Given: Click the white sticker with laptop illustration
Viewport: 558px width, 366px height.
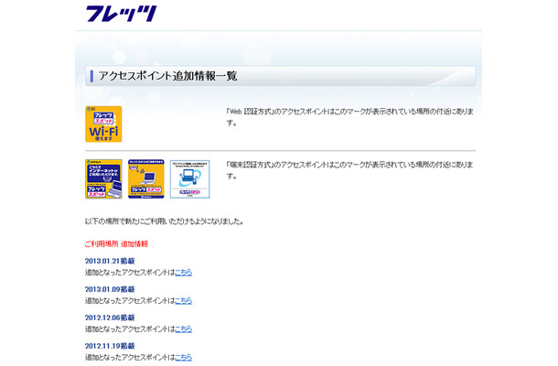Looking at the screenshot, I should click(x=189, y=178).
